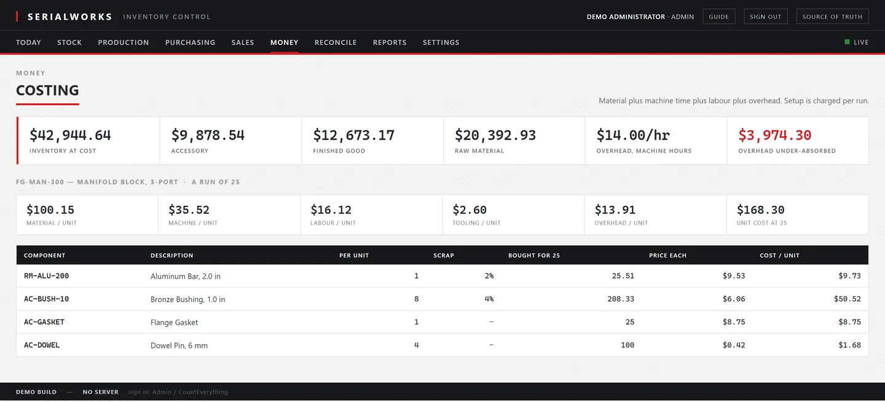Image resolution: width=885 pixels, height=402 pixels.
Task: Open the Source of Truth button
Action: click(x=833, y=17)
